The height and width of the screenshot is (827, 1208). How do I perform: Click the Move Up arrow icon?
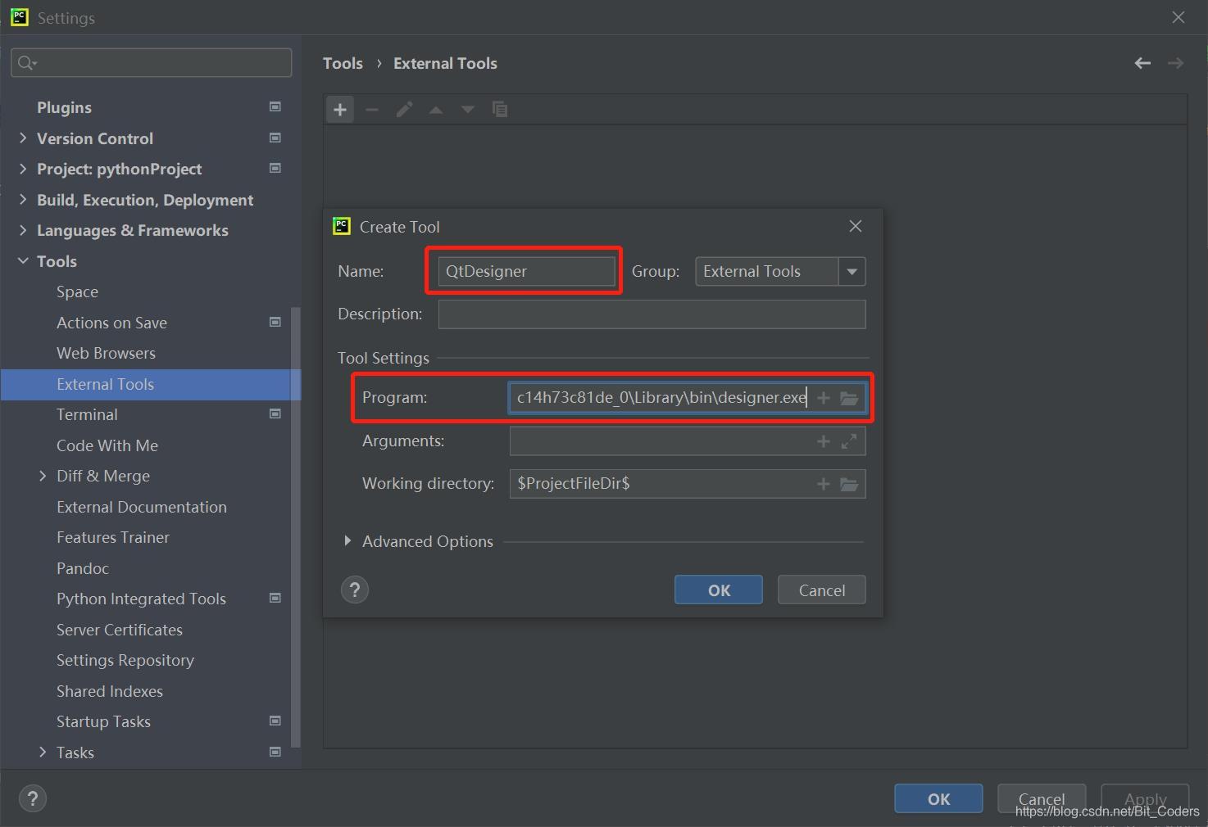coord(436,110)
